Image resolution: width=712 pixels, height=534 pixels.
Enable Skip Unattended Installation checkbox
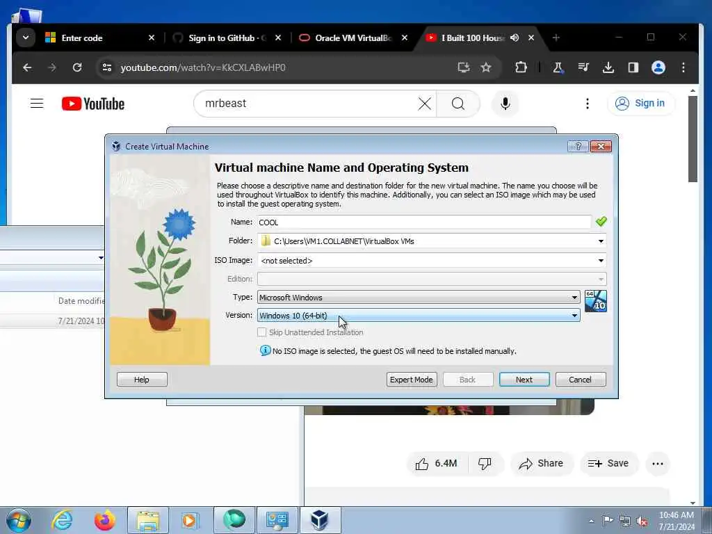261,332
